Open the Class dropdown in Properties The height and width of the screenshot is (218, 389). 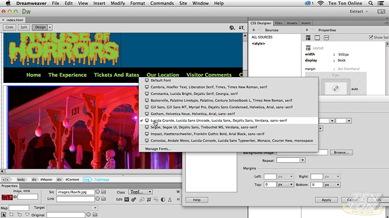click(x=140, y=192)
